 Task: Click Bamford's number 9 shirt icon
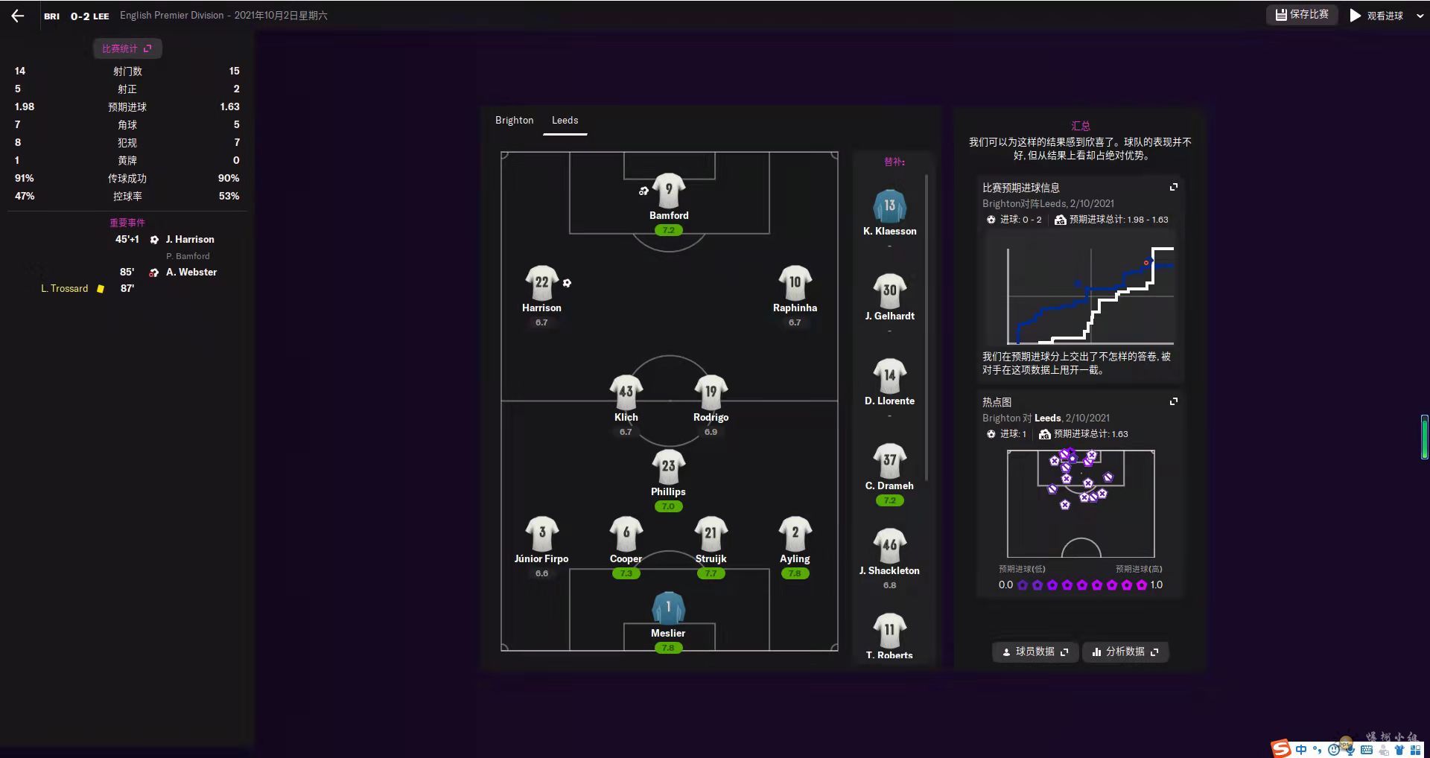tap(669, 191)
